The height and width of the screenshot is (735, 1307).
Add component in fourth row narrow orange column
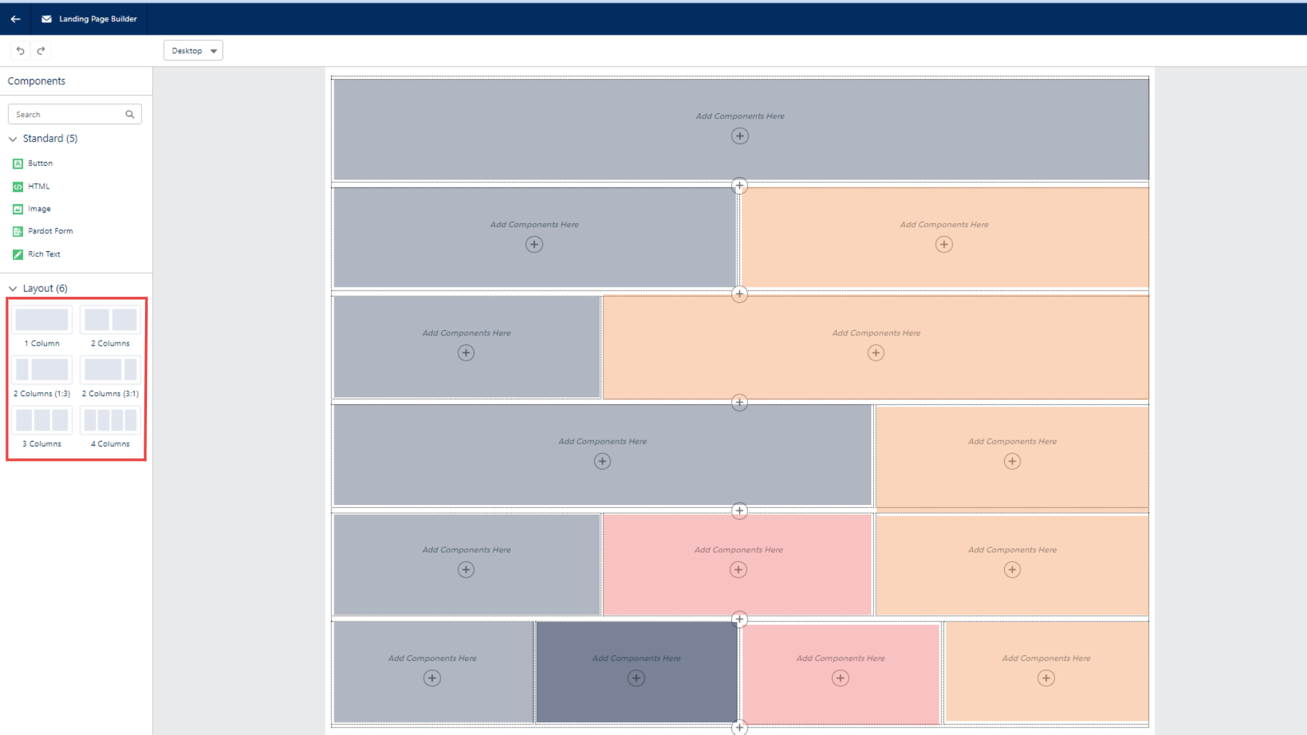tap(1012, 461)
